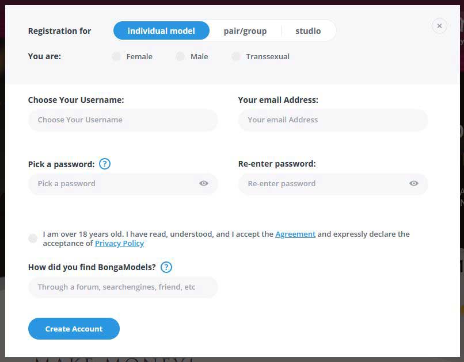Click the Re-enter password field
The width and height of the screenshot is (464, 362).
point(322,183)
